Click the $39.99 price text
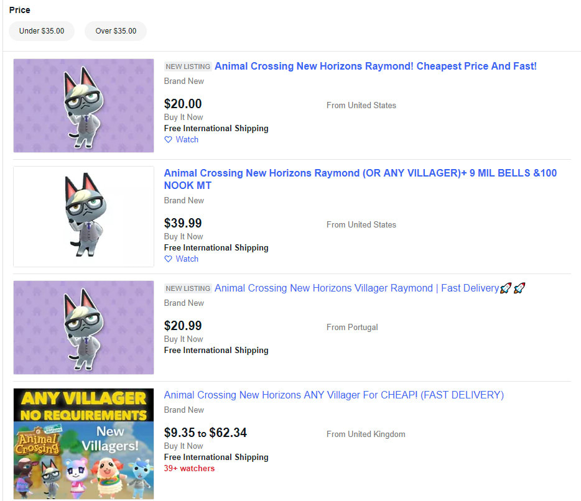The image size is (581, 501). [x=183, y=223]
